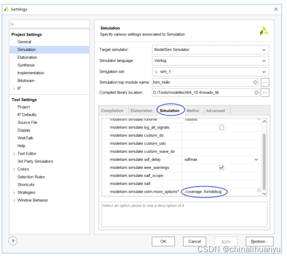Select Help under Tool Settings
287x258 pixels.
(21, 146)
